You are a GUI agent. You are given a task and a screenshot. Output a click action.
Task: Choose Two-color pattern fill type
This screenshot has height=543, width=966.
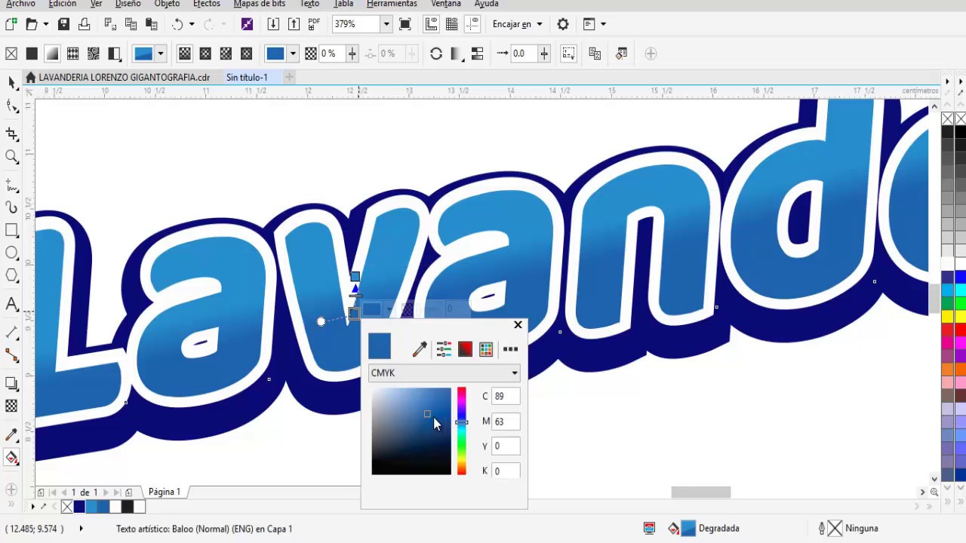click(114, 54)
